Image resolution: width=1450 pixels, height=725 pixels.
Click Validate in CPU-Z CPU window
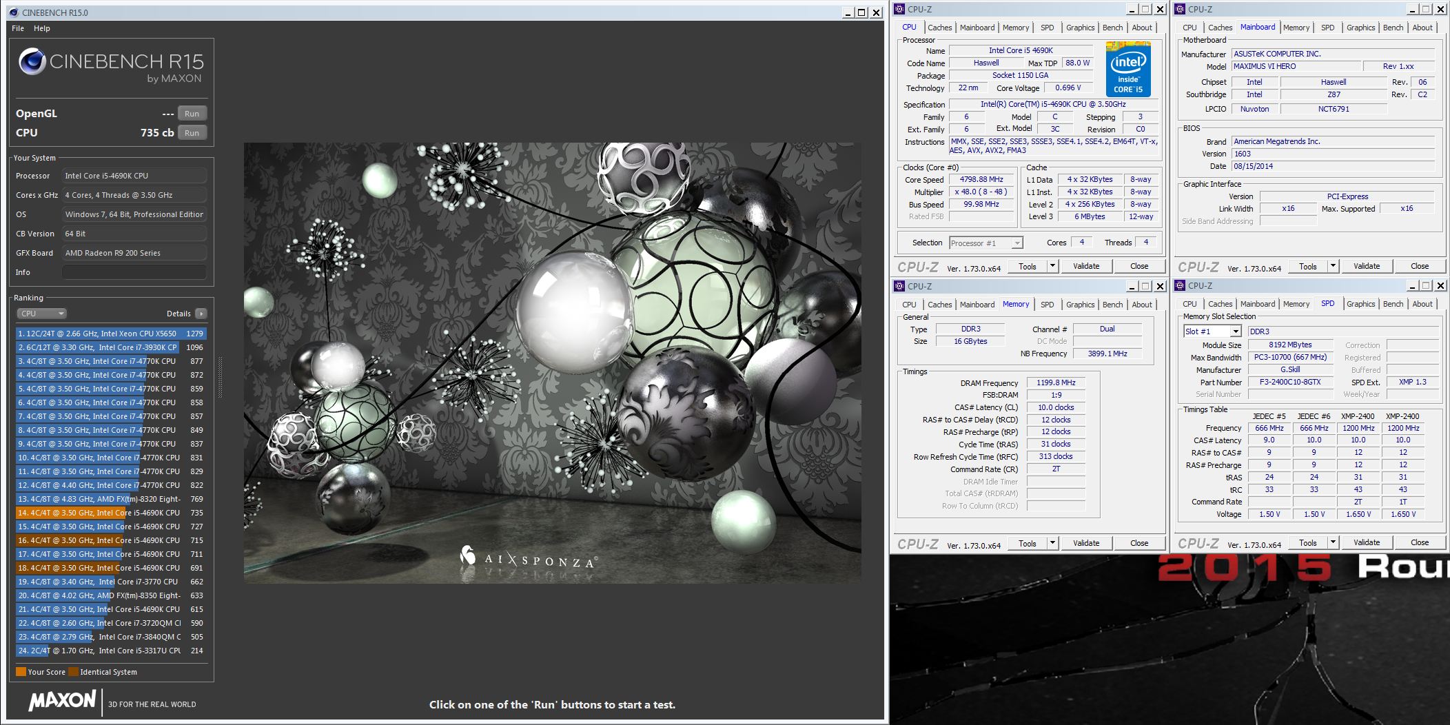[1086, 266]
